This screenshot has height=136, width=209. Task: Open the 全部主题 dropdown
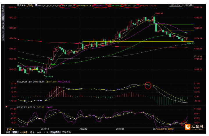click(x=175, y=5)
